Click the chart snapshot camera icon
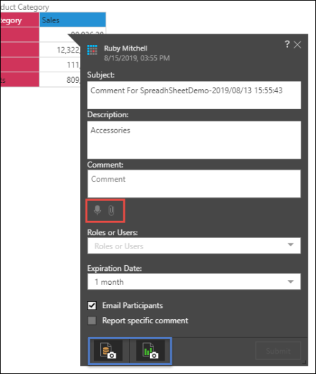This screenshot has width=316, height=374. (x=150, y=350)
